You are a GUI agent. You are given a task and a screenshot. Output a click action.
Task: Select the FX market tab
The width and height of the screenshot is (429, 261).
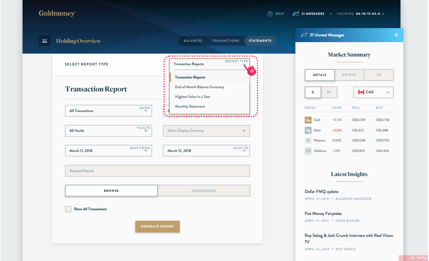coord(379,75)
